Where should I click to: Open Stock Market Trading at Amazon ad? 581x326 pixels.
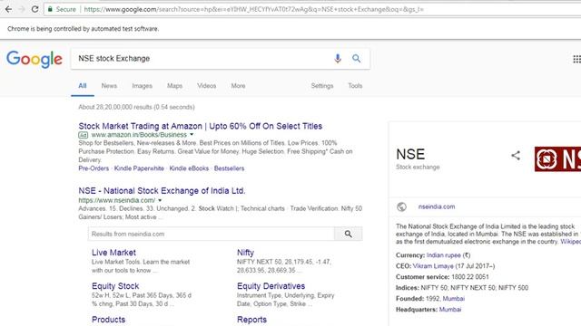click(201, 126)
